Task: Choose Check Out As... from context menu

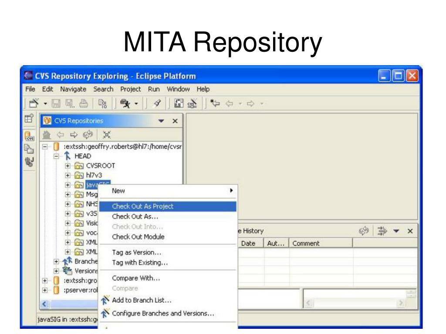Action: tap(168, 217)
